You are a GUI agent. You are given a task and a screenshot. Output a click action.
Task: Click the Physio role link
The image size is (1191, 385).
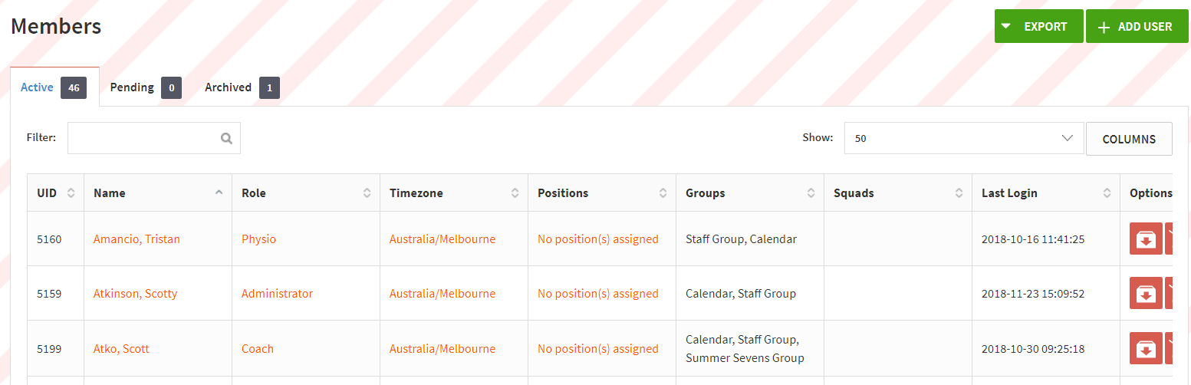tap(258, 239)
